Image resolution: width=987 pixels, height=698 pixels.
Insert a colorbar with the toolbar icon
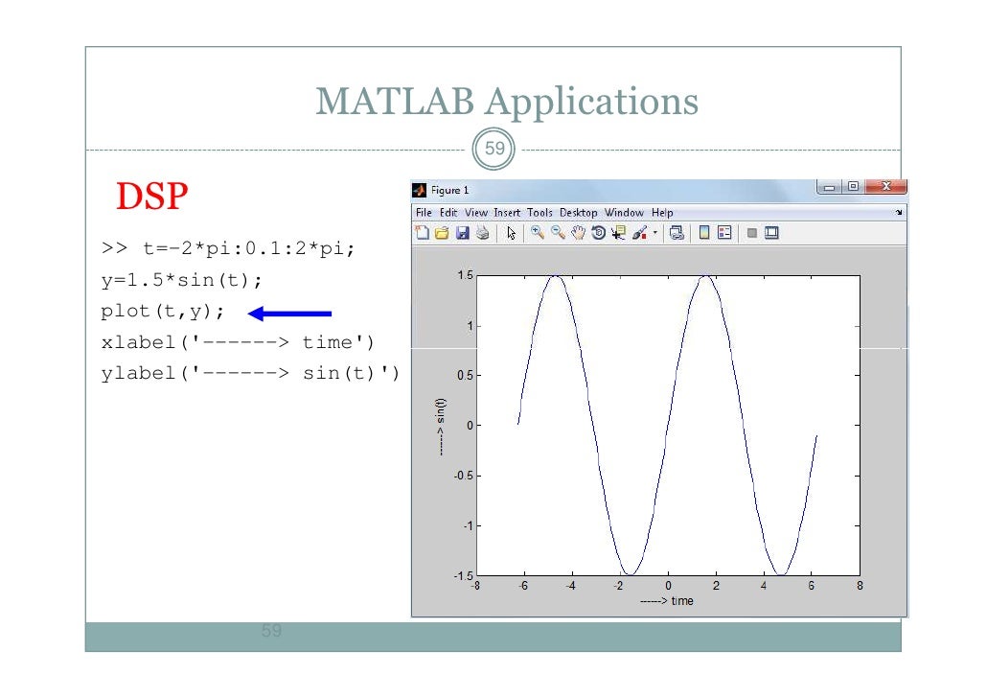tap(704, 233)
